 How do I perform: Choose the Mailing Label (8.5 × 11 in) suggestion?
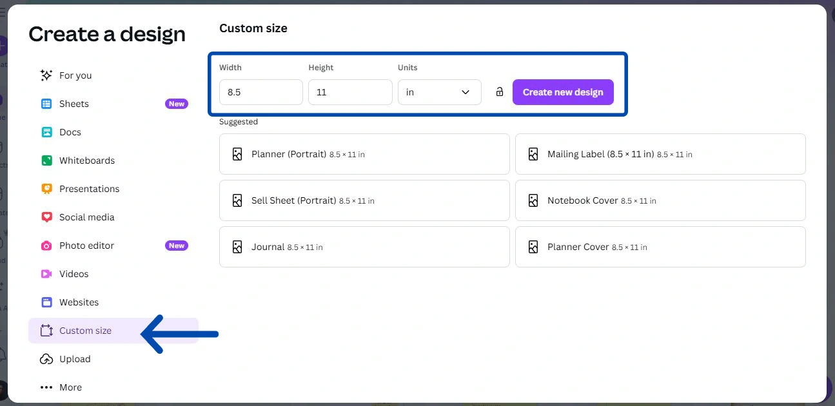coord(660,154)
